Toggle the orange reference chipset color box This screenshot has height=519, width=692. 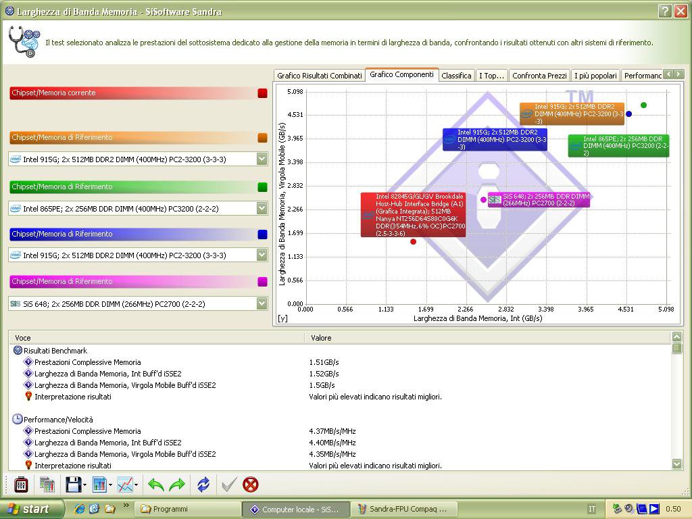262,138
